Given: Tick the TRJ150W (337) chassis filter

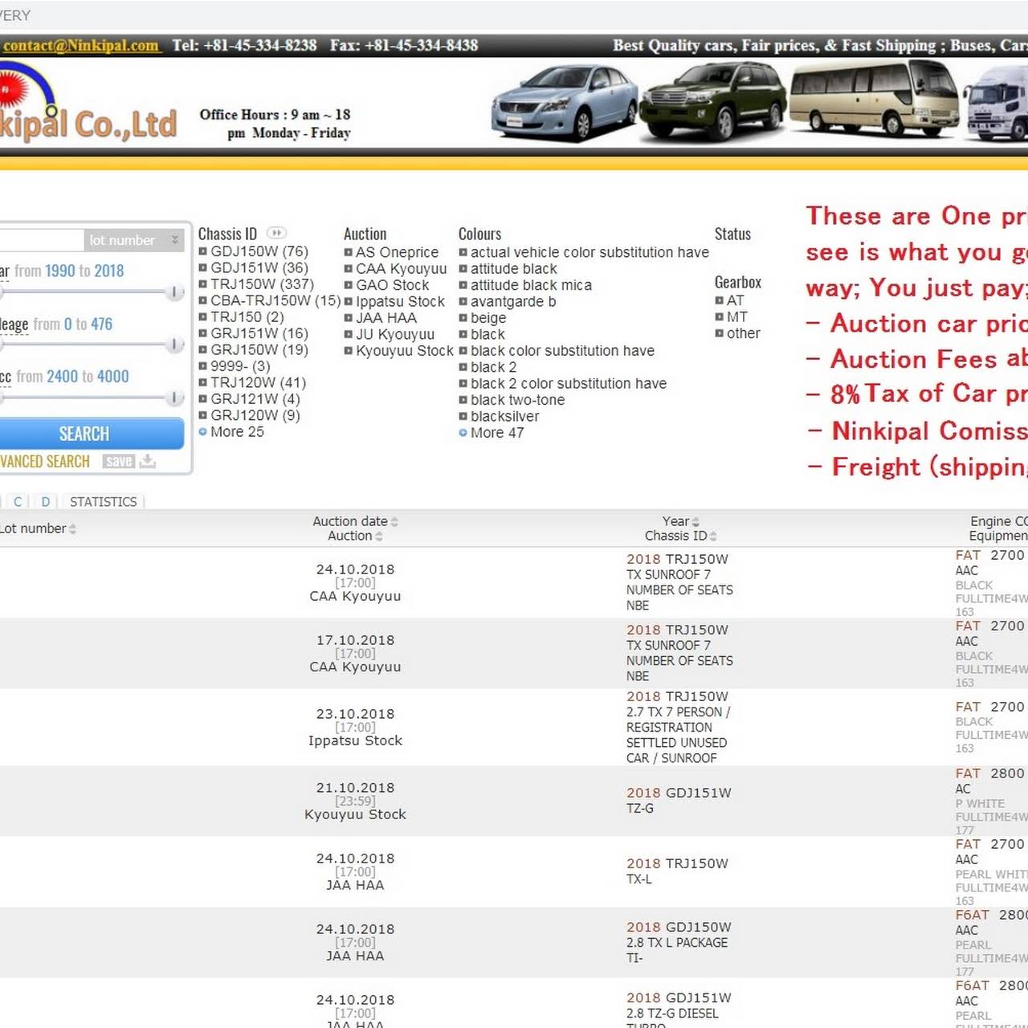Looking at the screenshot, I should pos(203,284).
